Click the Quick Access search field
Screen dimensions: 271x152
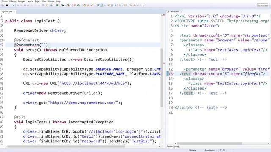coord(263,5)
